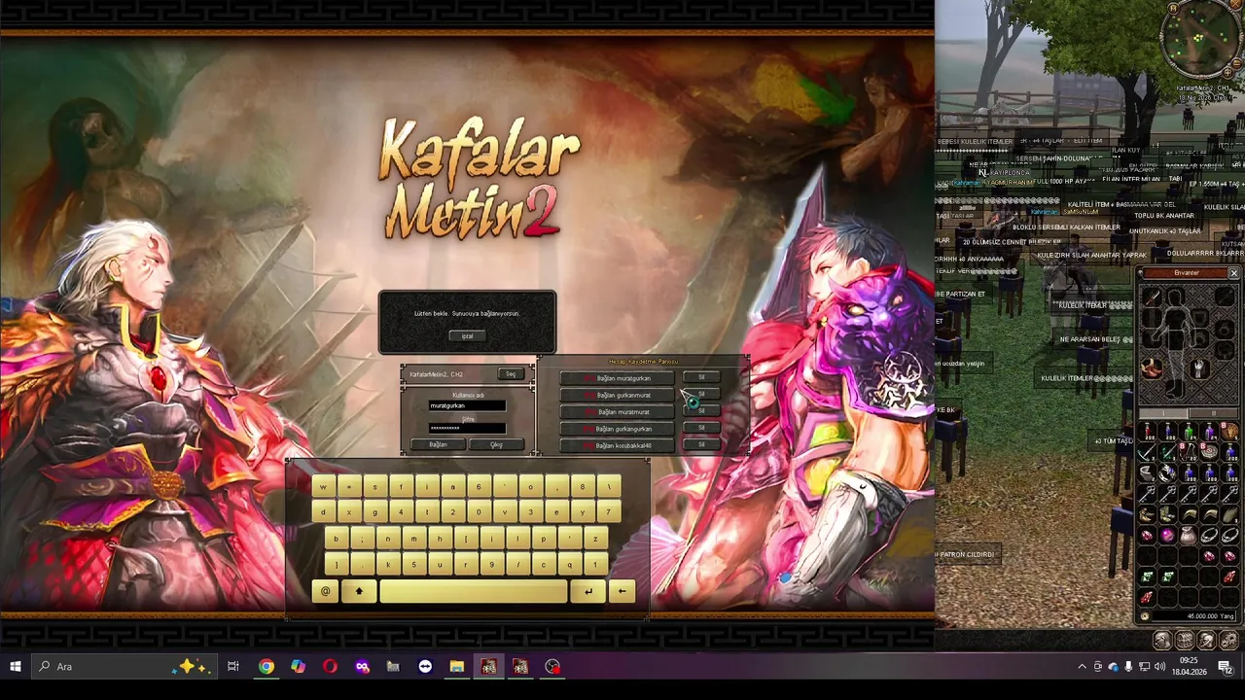
Task: Tap the "7" key on virtual keyboard
Action: point(608,512)
